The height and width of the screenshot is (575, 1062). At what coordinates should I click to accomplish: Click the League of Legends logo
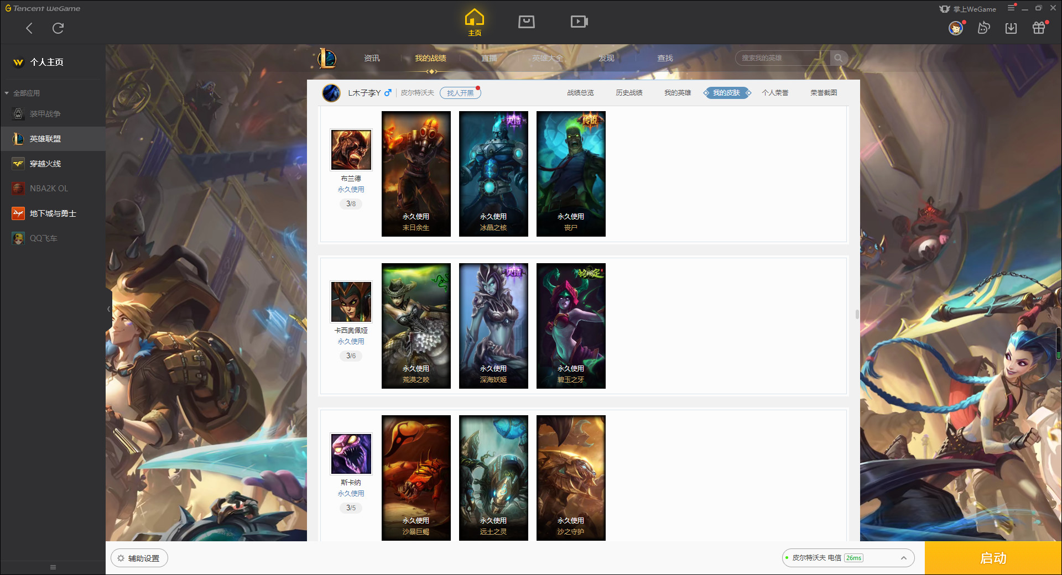(x=327, y=58)
